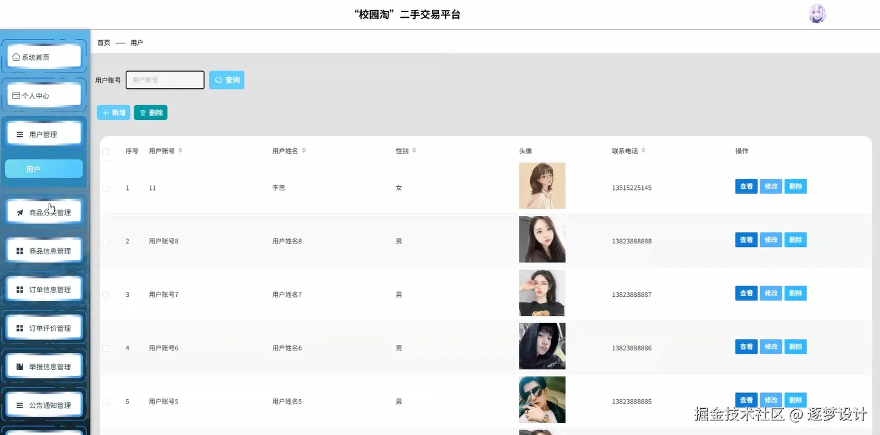
Task: Sort by 性别 column arrows
Action: point(414,150)
